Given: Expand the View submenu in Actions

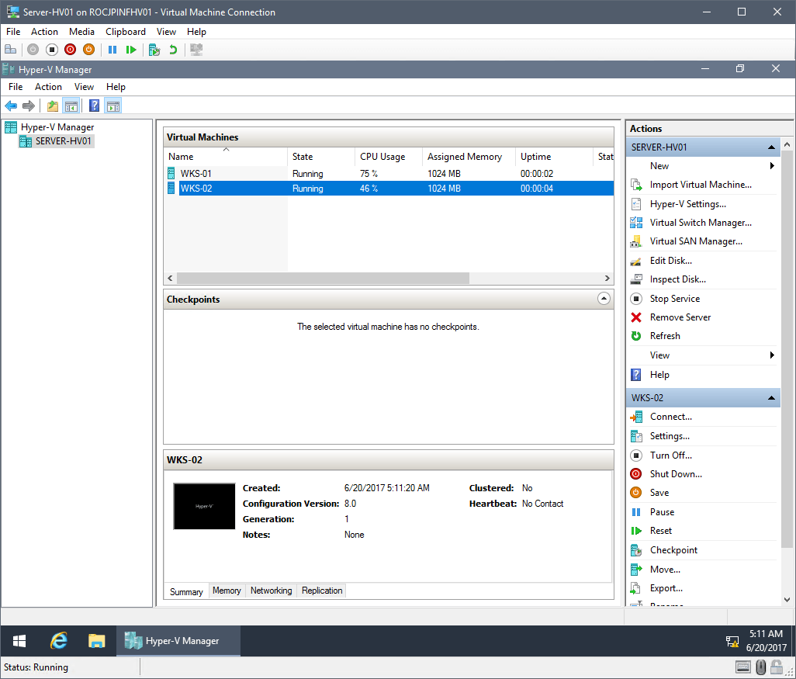Looking at the screenshot, I should [x=703, y=355].
